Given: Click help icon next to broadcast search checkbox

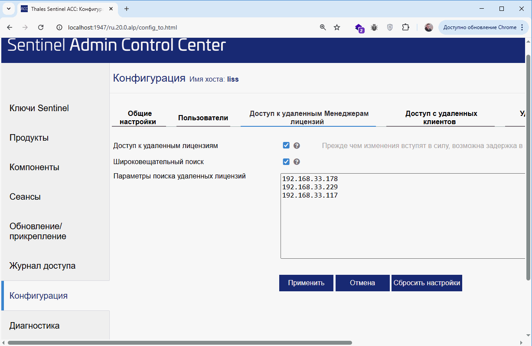Looking at the screenshot, I should point(297,162).
